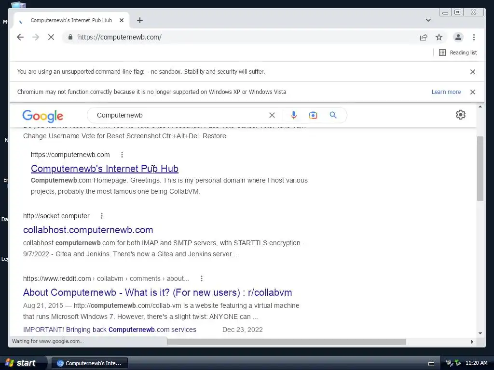The width and height of the screenshot is (494, 370).
Task: Open the Reading list panel
Action: pos(458,53)
